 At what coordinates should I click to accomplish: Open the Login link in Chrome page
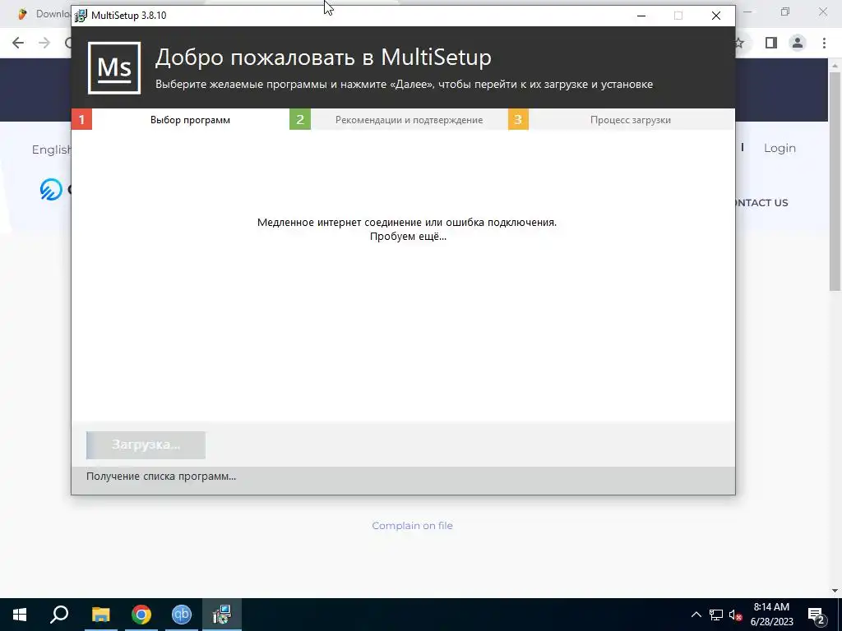[780, 148]
